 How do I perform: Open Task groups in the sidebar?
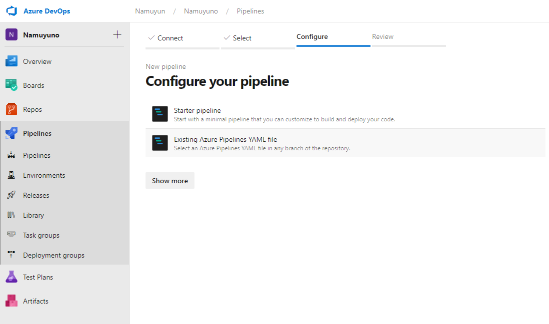click(41, 235)
